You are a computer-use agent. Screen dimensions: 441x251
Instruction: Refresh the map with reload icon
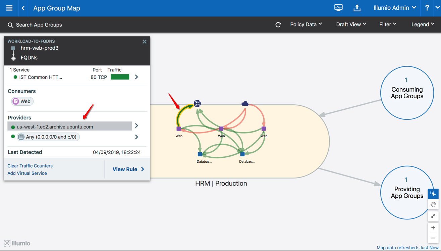click(x=278, y=25)
